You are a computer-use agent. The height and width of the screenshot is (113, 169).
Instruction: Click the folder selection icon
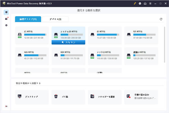[92, 96]
